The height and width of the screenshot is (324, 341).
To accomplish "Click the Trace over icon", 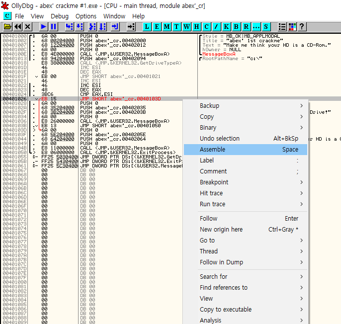I will tap(102, 27).
